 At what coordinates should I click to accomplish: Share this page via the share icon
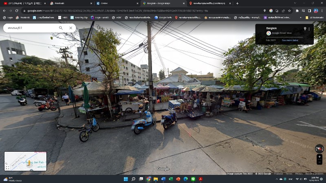(x=283, y=11)
